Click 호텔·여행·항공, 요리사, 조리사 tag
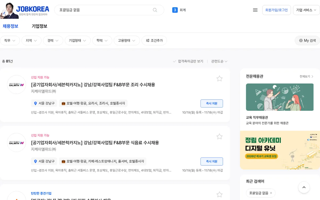320x200 pixels. pos(93,103)
